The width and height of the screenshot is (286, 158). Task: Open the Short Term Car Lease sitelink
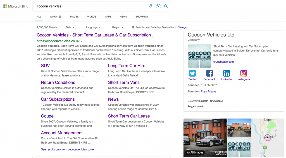tap(129, 116)
